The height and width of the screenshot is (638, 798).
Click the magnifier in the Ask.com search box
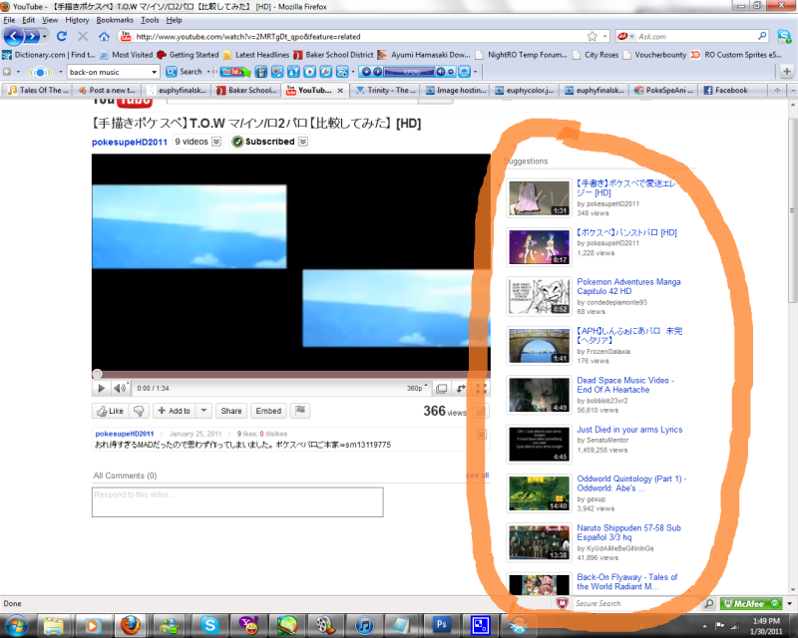pyautogui.click(x=762, y=36)
